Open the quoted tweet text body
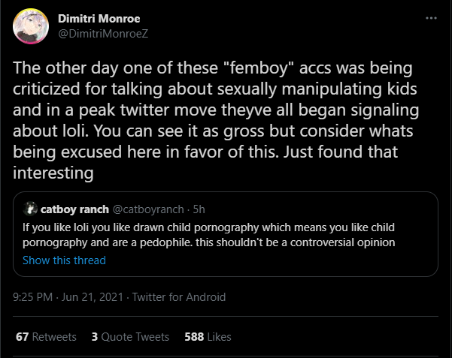This screenshot has width=452, height=358. [x=209, y=235]
